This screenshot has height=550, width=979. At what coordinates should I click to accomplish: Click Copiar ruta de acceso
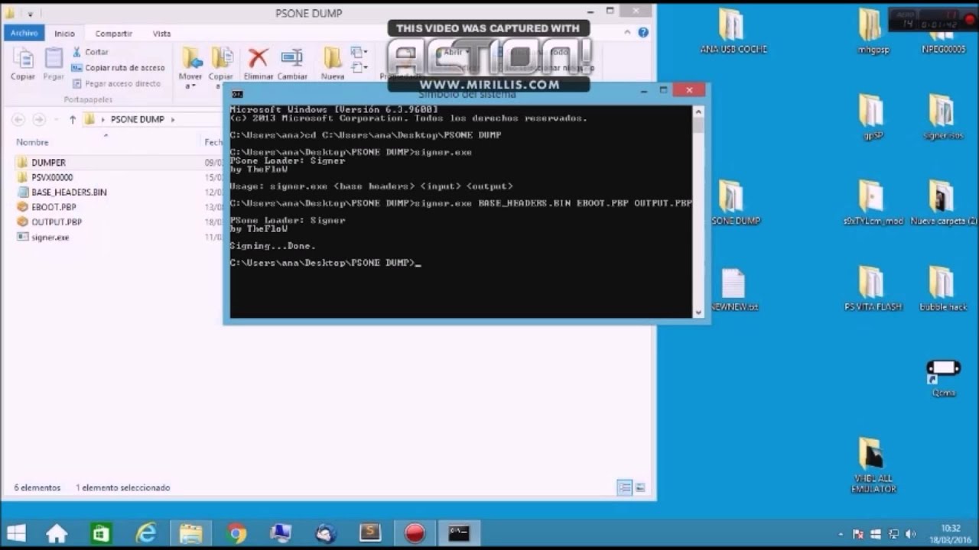tap(119, 68)
